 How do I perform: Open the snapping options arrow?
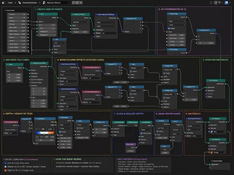tap(222, 3)
